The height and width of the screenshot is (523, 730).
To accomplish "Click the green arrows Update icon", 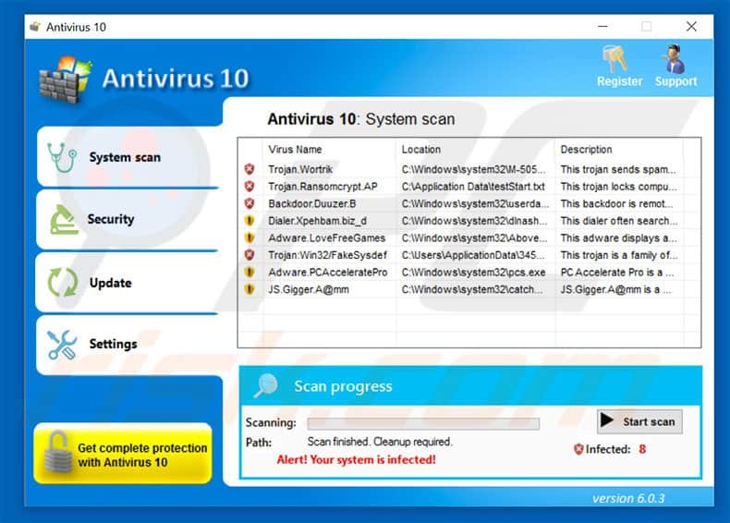I will (x=63, y=282).
